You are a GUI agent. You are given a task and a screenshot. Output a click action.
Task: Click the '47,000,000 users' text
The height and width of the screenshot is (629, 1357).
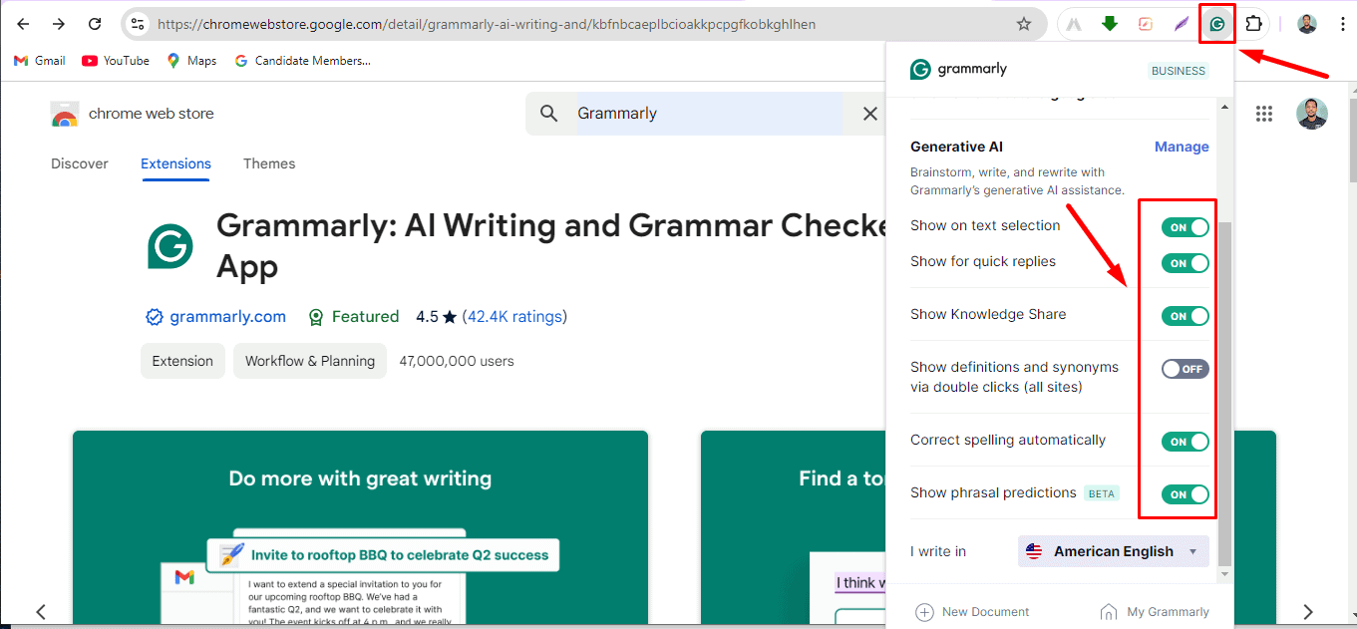(457, 361)
